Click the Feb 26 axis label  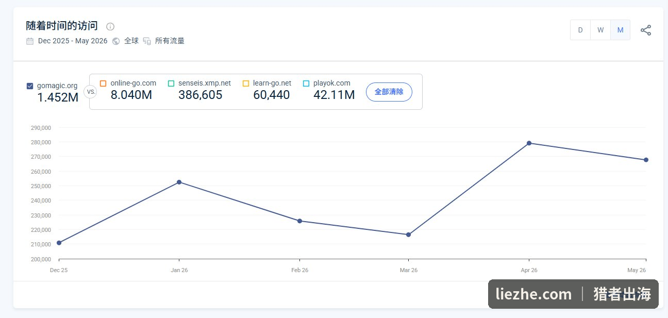pyautogui.click(x=299, y=270)
